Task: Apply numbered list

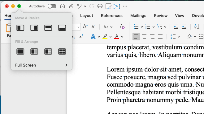Action: click(148, 27)
